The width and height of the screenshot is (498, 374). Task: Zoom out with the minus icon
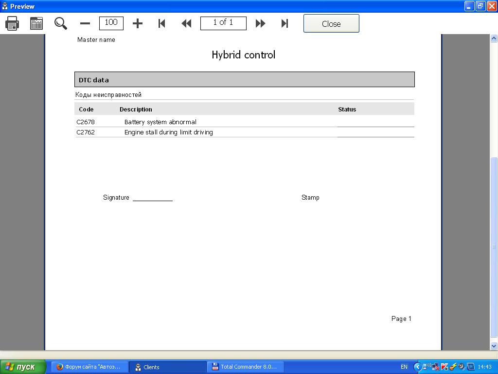coord(85,23)
